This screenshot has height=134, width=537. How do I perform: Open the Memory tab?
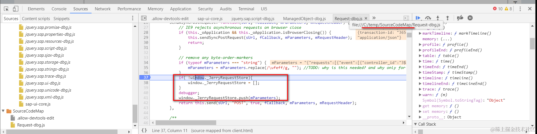(155, 9)
